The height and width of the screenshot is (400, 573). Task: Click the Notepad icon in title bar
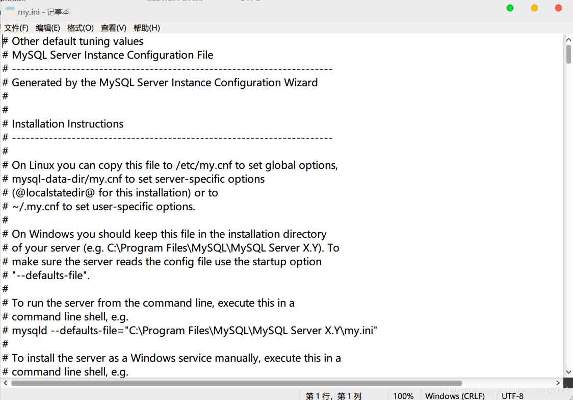point(11,11)
